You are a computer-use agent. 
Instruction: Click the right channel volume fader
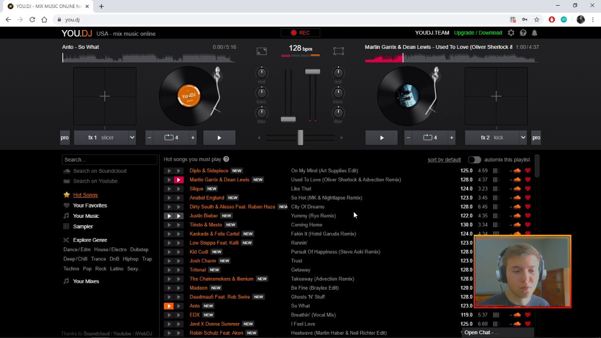tap(312, 71)
